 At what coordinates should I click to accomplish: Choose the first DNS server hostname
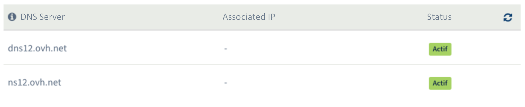click(37, 48)
